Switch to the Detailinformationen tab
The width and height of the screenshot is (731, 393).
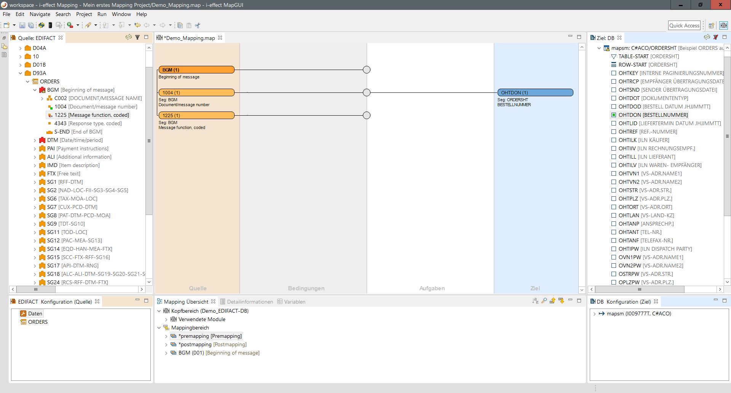(250, 302)
